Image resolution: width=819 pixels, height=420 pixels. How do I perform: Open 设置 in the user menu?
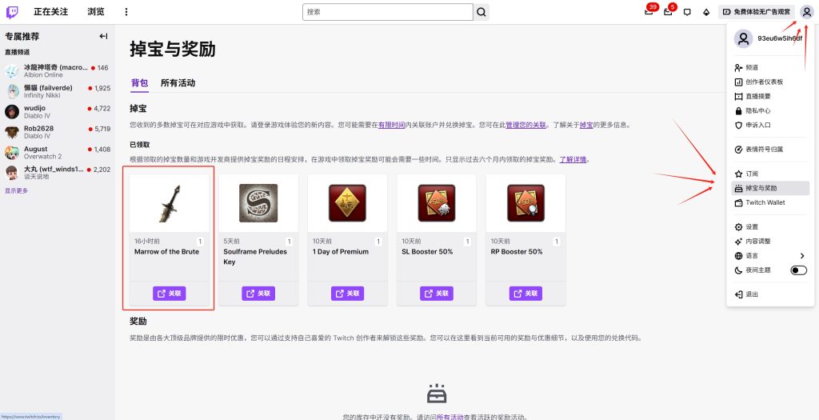(x=770, y=227)
